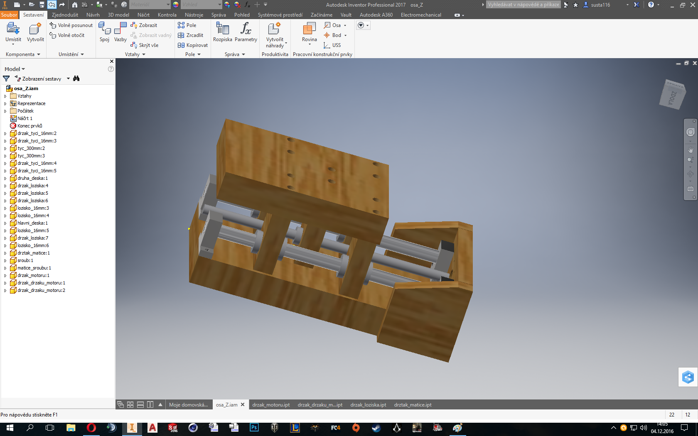Switch to the drzak_motoru.ipt document tab

pos(271,405)
